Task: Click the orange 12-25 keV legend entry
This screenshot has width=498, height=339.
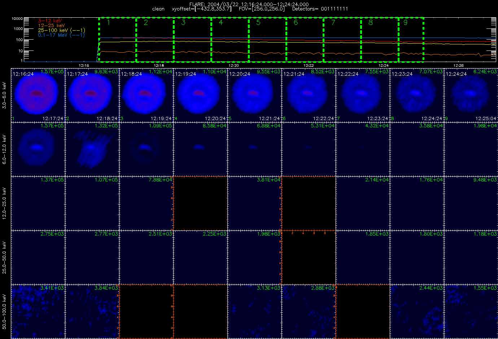Action: tap(52, 26)
